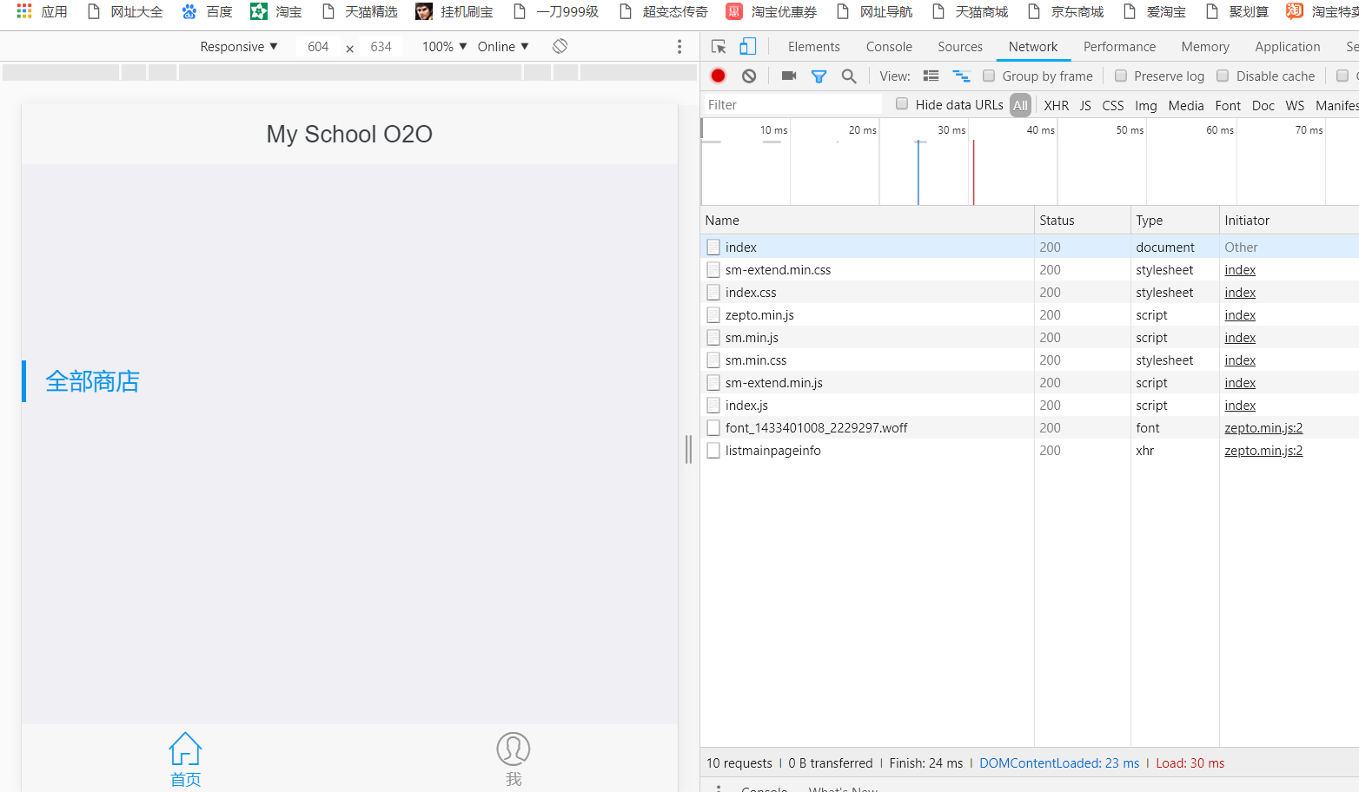The width and height of the screenshot is (1359, 792).
Task: Switch to the Application tab
Action: tap(1288, 47)
